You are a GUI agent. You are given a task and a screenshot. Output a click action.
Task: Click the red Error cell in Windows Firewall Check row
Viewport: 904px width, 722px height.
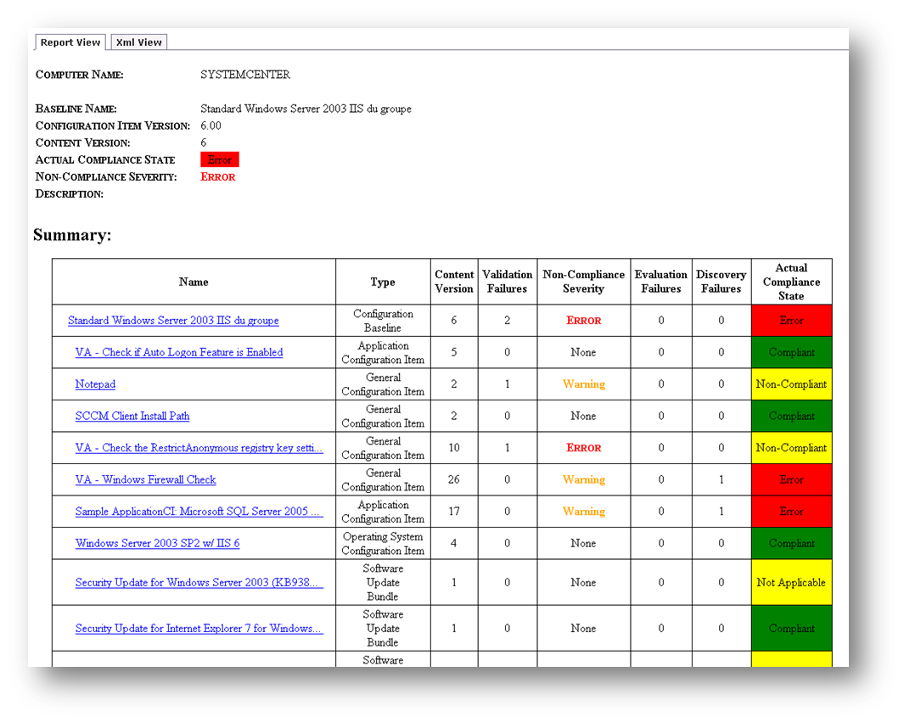791,479
